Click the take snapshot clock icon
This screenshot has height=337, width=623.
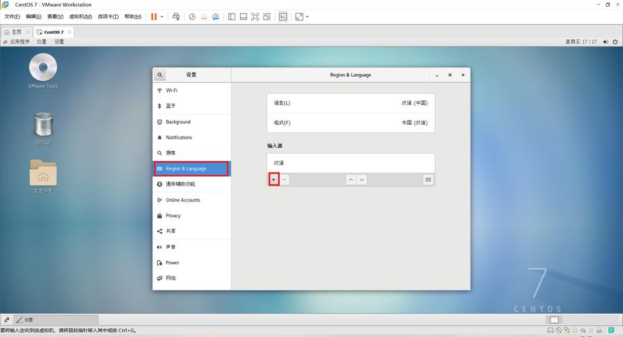(x=192, y=17)
